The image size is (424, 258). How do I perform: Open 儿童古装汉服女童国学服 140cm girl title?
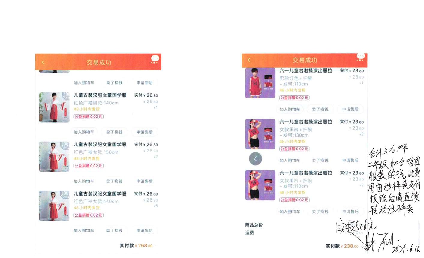[100, 194]
